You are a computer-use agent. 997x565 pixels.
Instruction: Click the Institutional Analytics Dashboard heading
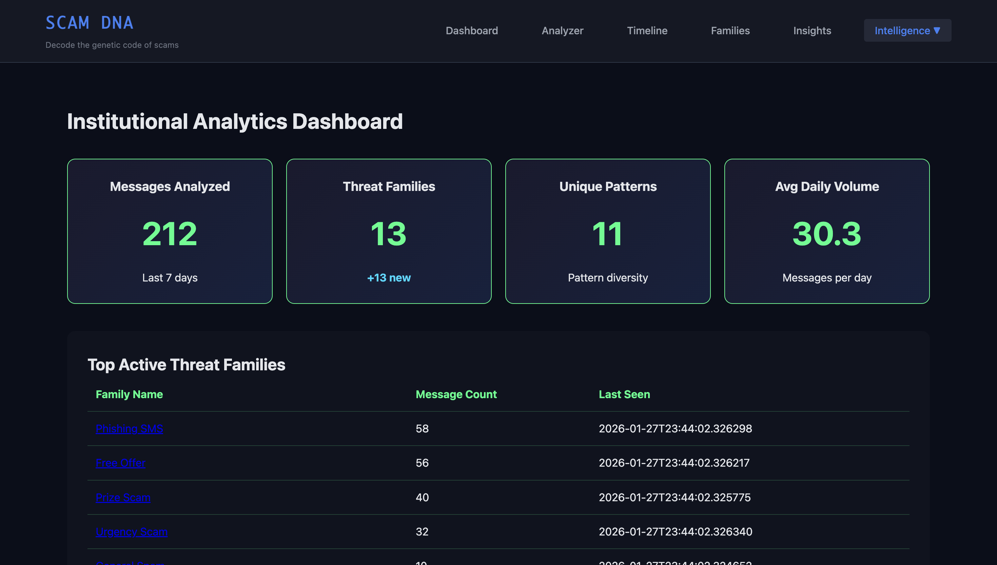[235, 121]
